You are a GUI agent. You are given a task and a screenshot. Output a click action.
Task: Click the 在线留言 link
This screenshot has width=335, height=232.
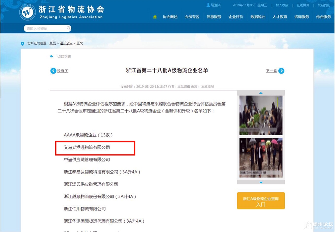(303, 5)
